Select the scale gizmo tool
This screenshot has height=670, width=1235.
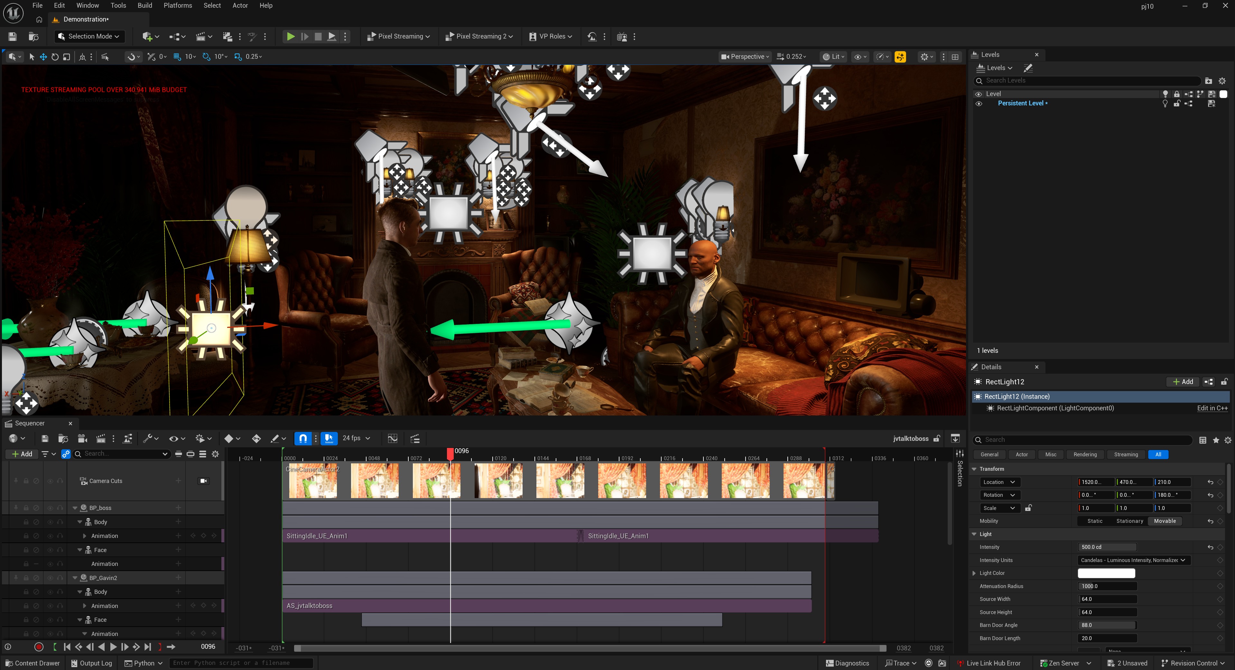(67, 57)
